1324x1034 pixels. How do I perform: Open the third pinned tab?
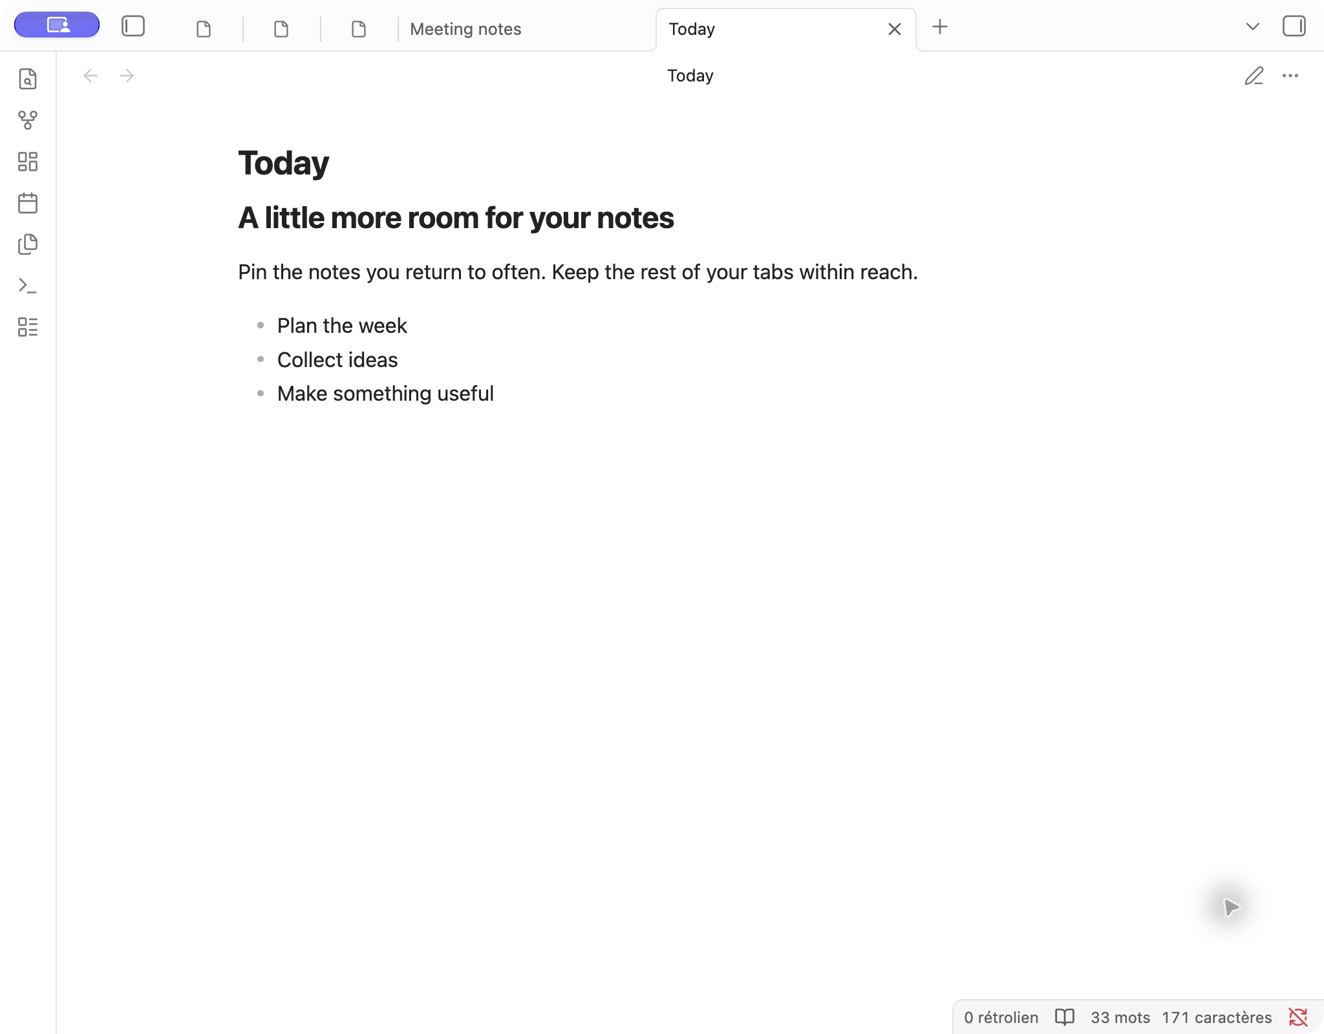[359, 29]
